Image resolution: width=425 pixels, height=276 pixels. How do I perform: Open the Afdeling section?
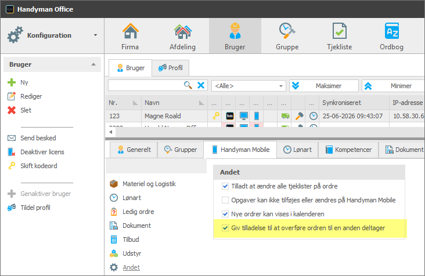182,37
